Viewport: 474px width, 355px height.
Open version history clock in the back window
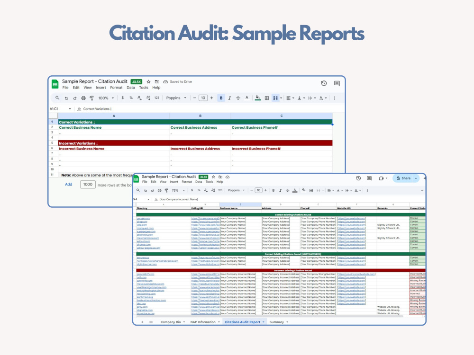pos(324,83)
